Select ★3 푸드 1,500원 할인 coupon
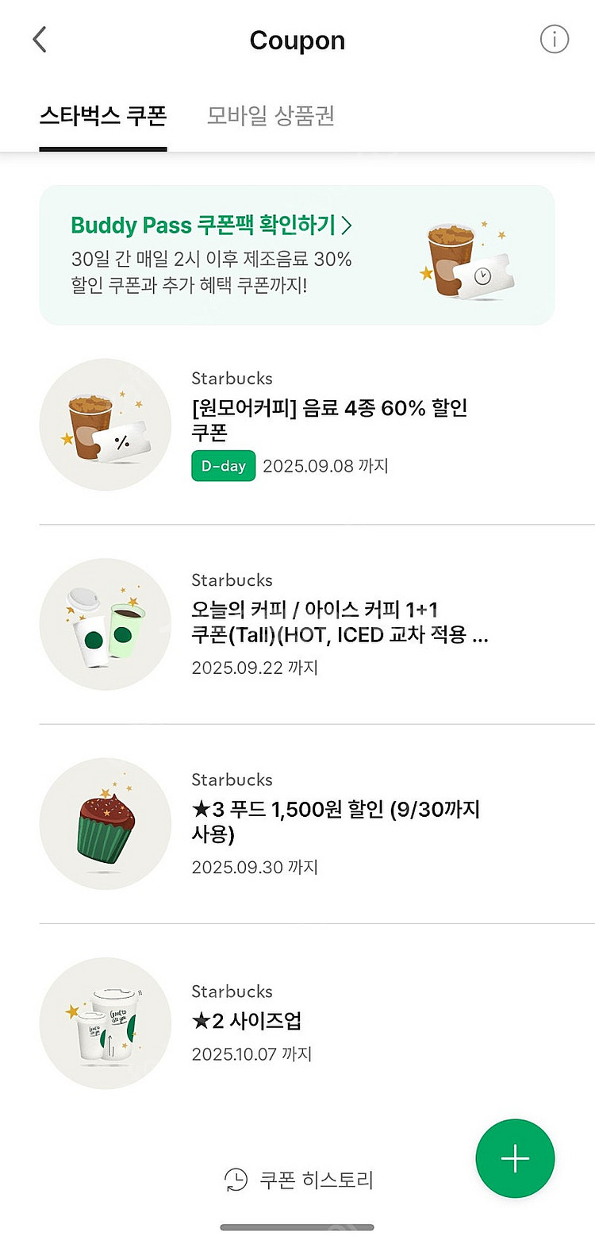This screenshot has height=1240, width=595. (x=336, y=822)
